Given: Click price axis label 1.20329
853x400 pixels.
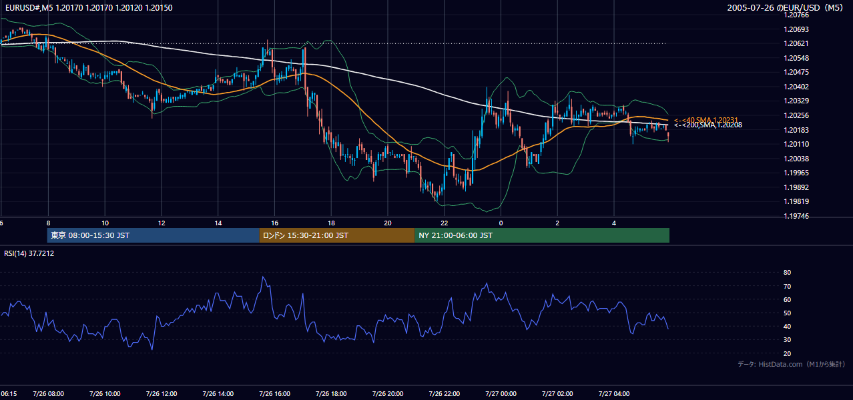Looking at the screenshot, I should [796, 101].
